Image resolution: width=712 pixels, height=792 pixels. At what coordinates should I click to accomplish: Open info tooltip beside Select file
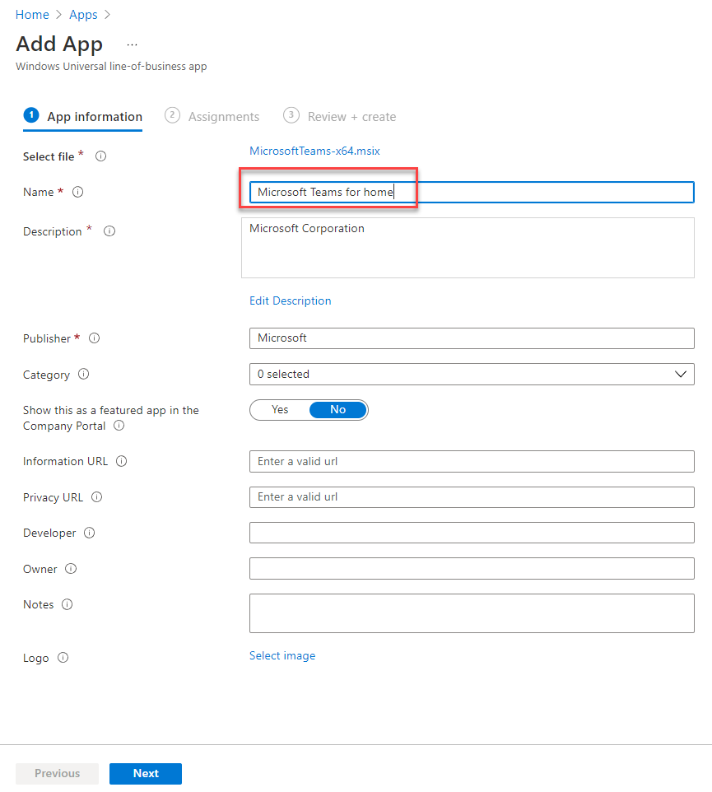click(x=101, y=156)
